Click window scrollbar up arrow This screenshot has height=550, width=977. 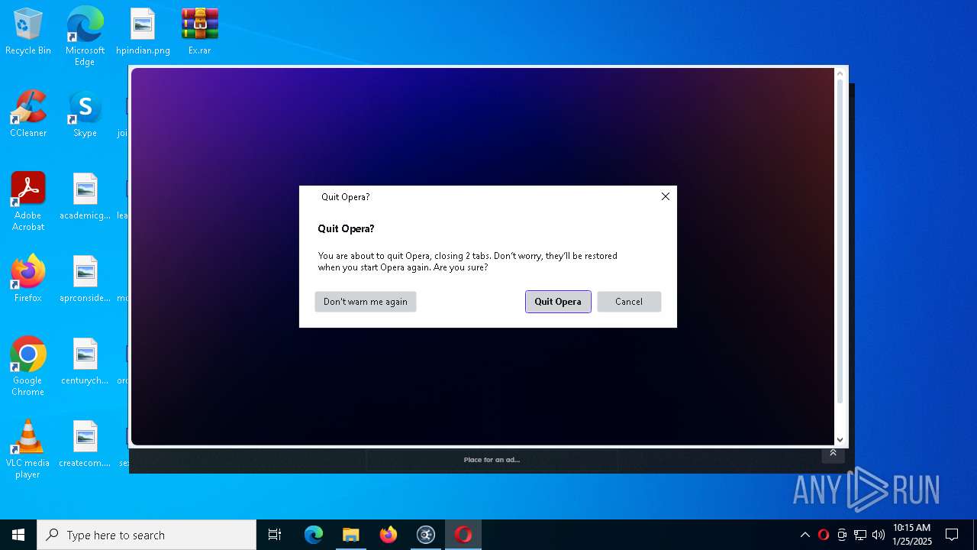coord(840,73)
